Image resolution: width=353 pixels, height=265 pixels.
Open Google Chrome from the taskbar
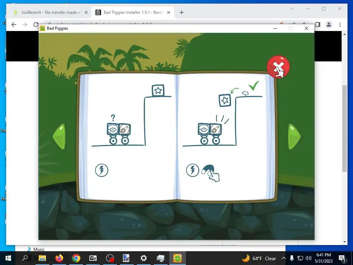point(76,258)
